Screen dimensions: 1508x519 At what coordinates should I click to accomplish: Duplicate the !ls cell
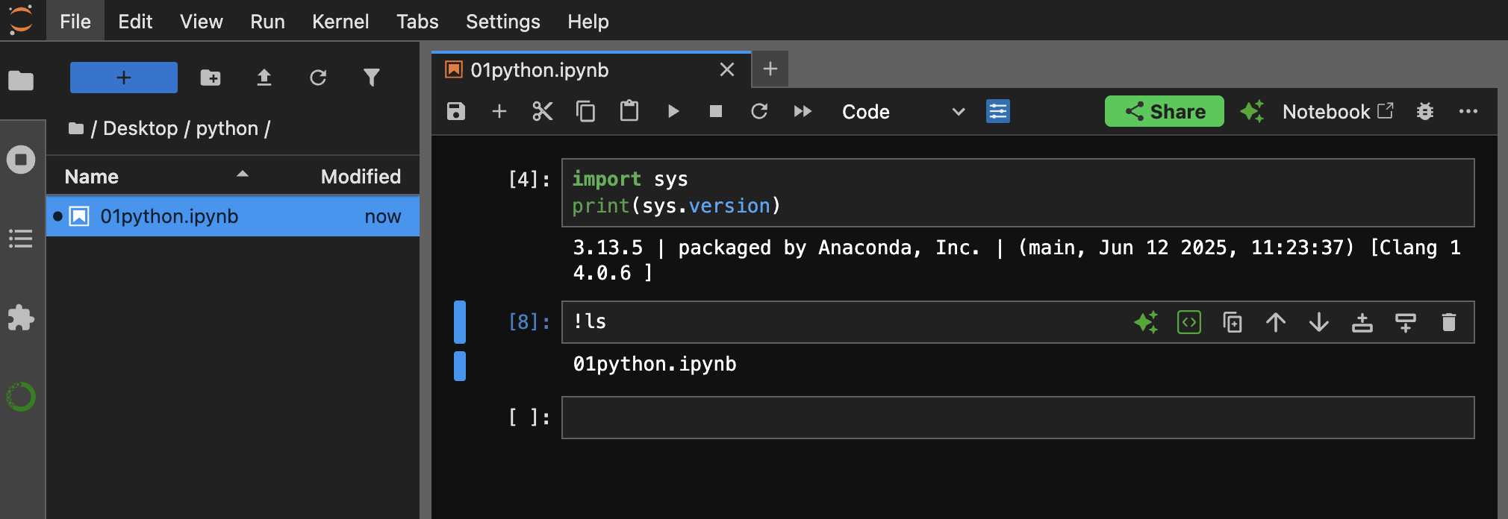pos(1233,322)
